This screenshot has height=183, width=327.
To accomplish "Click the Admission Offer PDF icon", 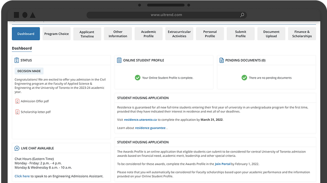I will pyautogui.click(x=17, y=101).
